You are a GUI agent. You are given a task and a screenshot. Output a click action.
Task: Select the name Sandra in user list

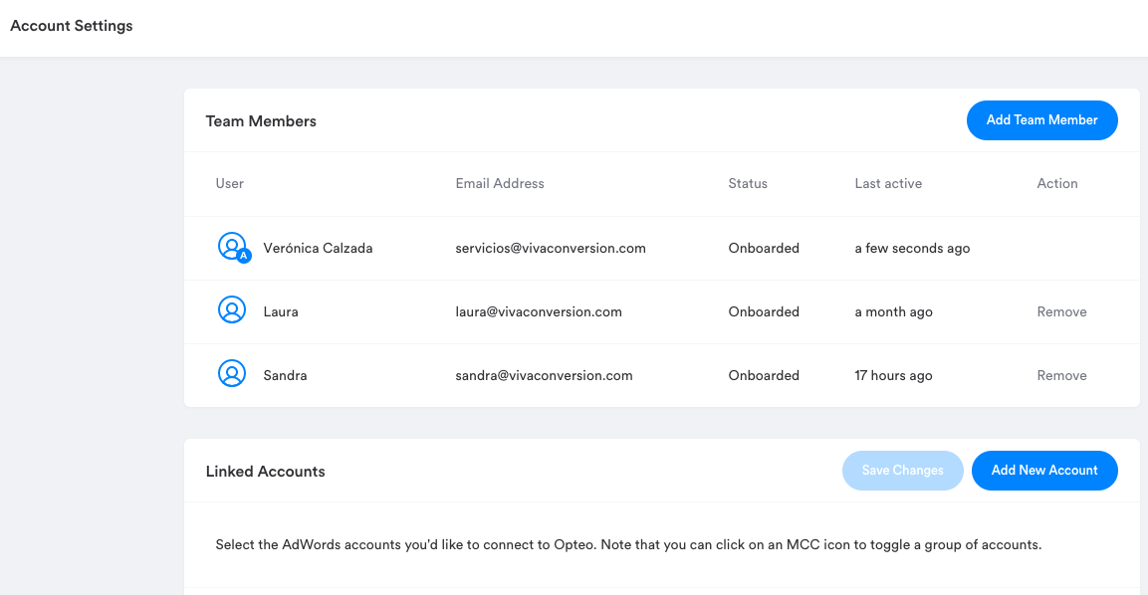click(x=285, y=375)
